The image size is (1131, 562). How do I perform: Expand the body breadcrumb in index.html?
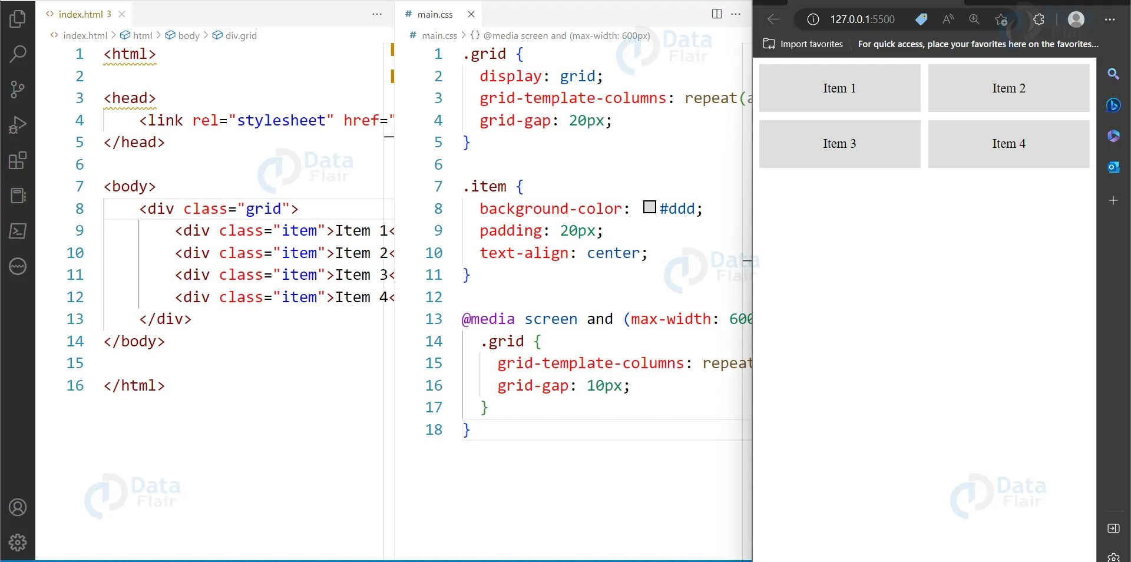pyautogui.click(x=183, y=35)
